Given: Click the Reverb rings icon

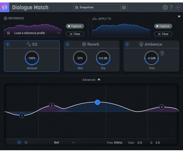Looking at the screenshot, I should 84,44.
